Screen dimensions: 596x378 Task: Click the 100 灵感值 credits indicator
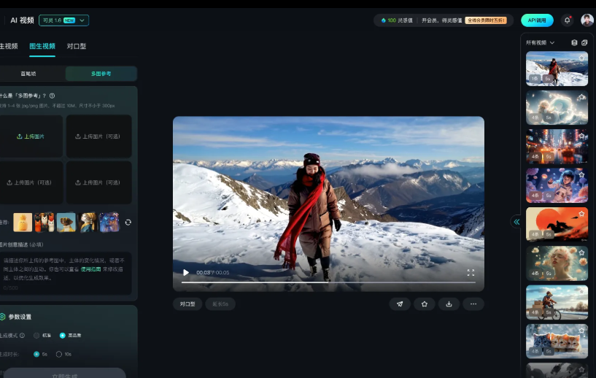tap(397, 20)
